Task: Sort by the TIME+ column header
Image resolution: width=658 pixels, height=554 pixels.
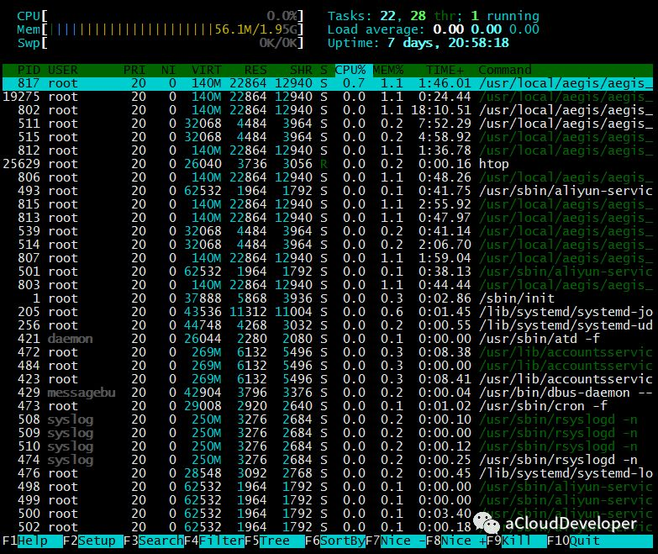Action: click(445, 70)
